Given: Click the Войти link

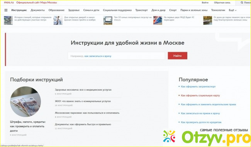Looking at the screenshot, I should [205, 3].
